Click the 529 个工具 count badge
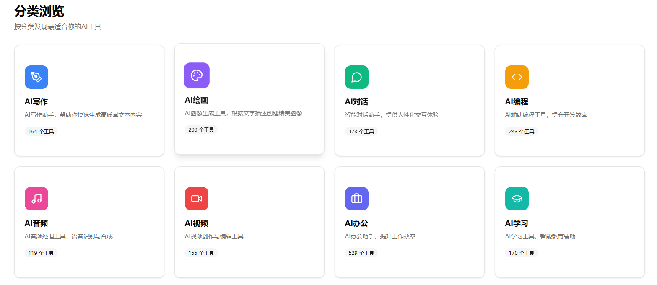Image resolution: width=657 pixels, height=285 pixels. tap(361, 252)
